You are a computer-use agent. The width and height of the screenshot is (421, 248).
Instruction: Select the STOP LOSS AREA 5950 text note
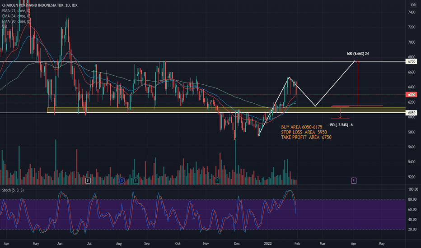click(304, 132)
